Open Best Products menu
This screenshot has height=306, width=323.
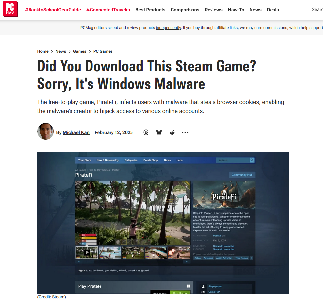tap(151, 10)
